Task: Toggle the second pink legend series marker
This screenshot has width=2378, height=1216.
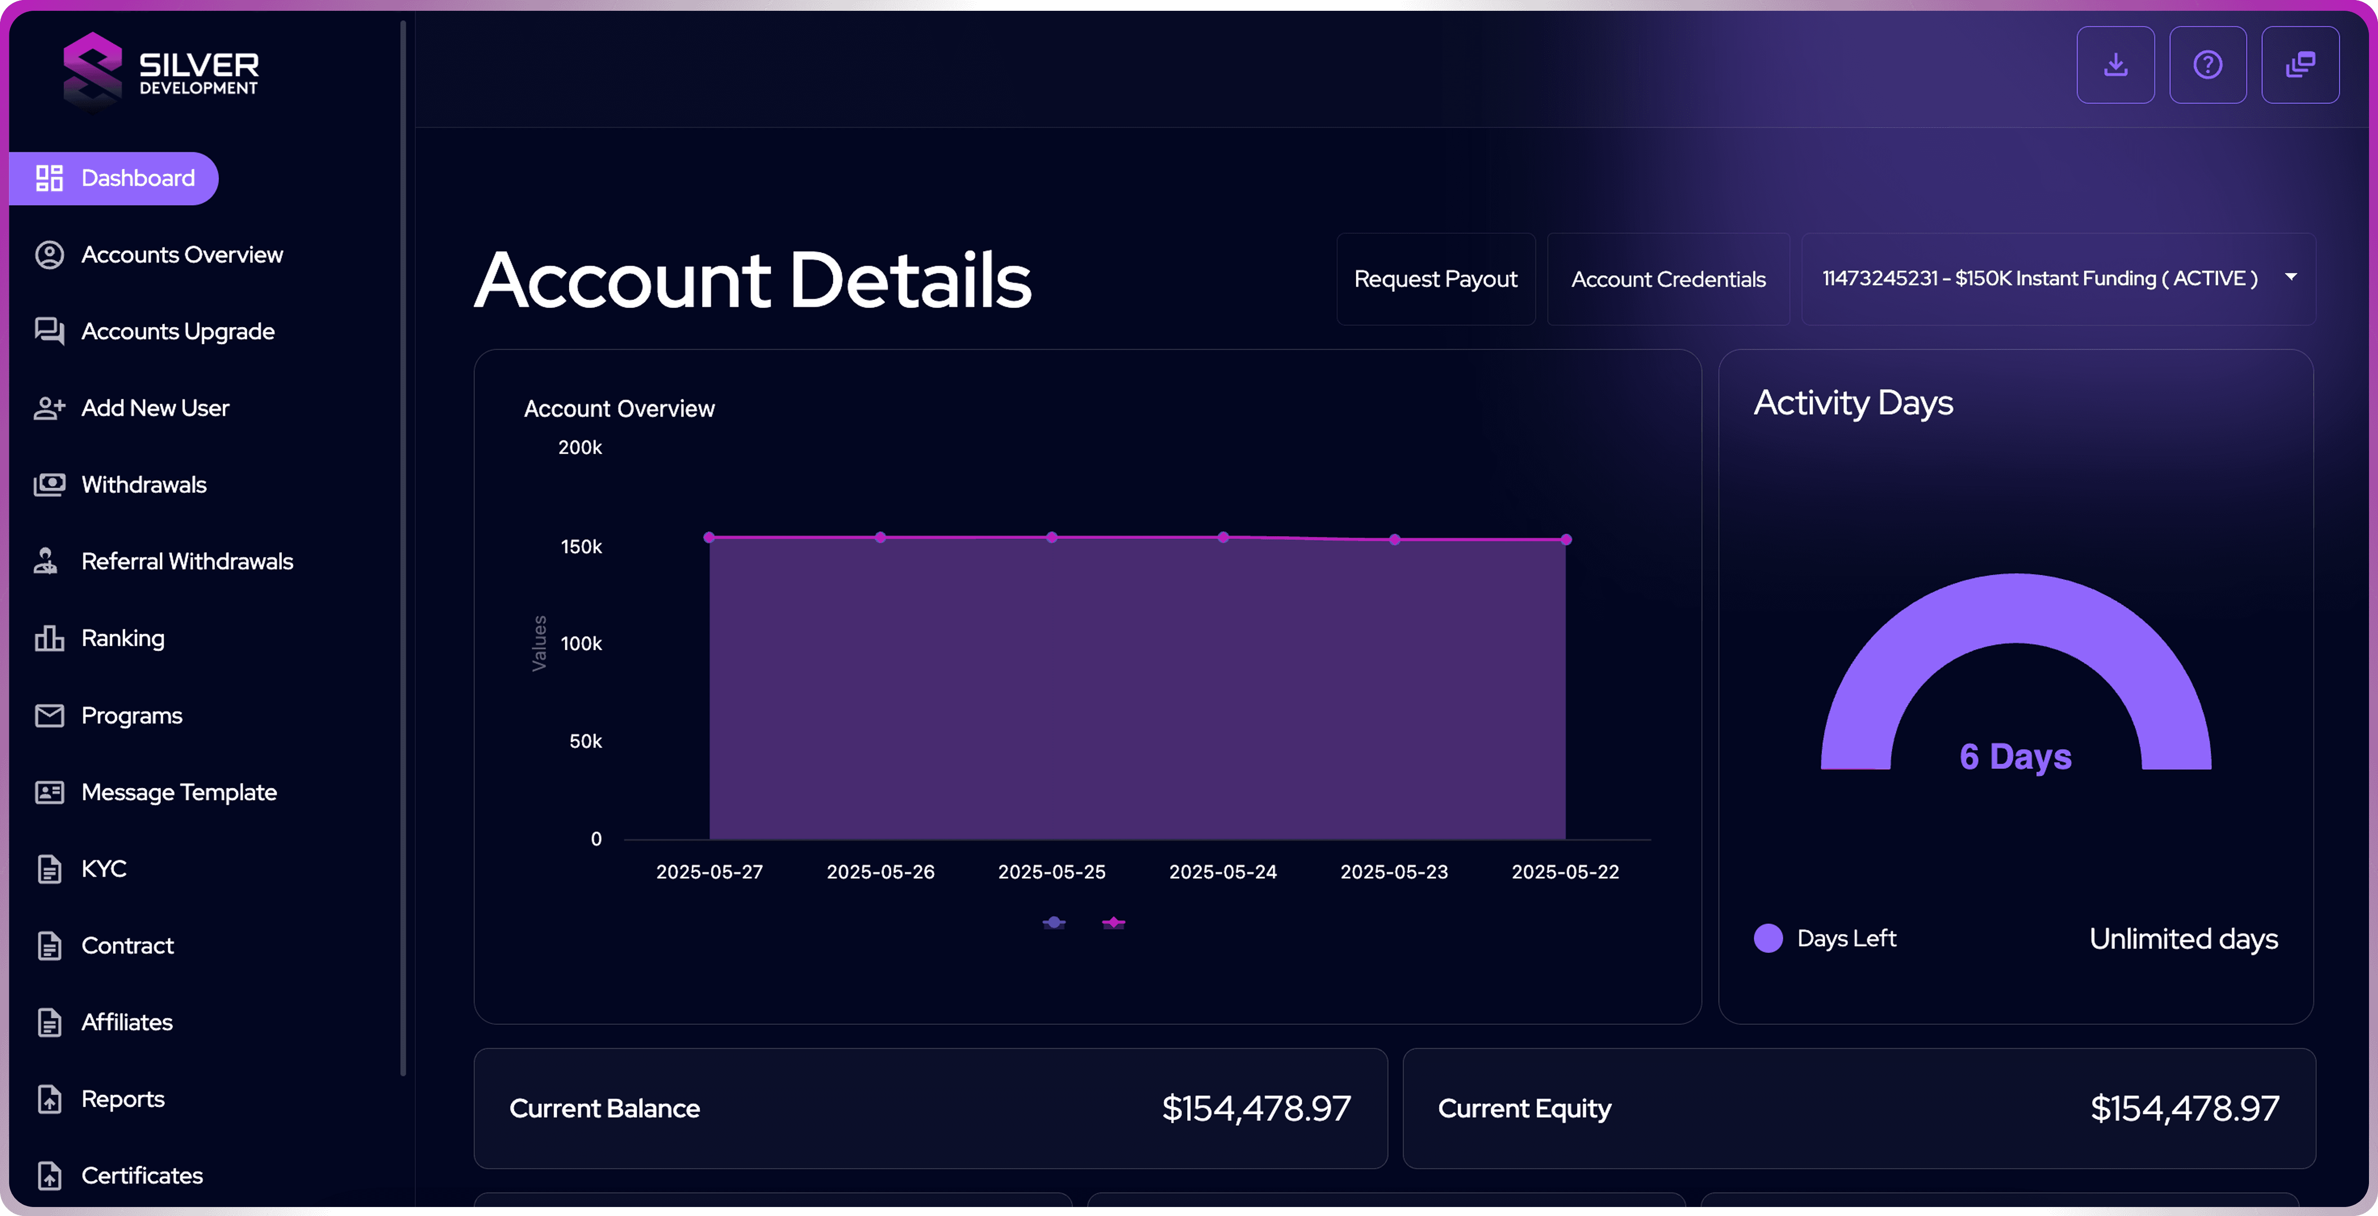Action: 1113,922
